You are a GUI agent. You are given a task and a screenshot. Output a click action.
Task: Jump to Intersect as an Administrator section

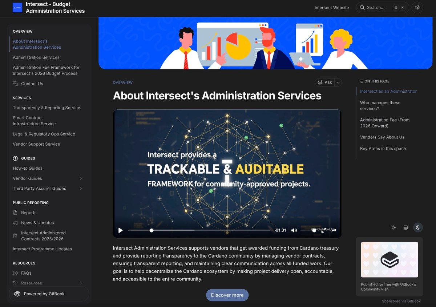pos(388,91)
